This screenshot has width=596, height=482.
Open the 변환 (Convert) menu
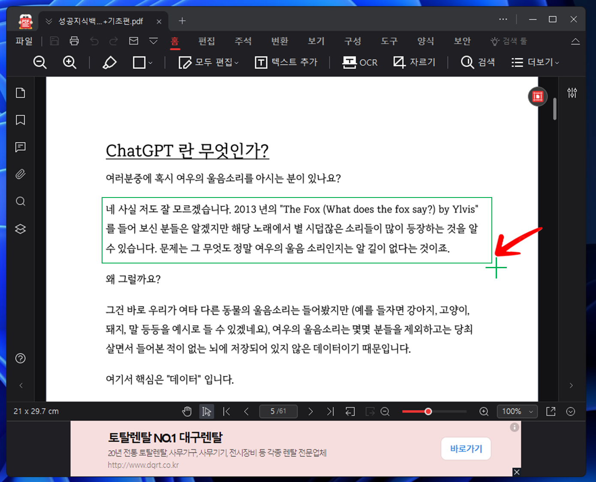(280, 41)
